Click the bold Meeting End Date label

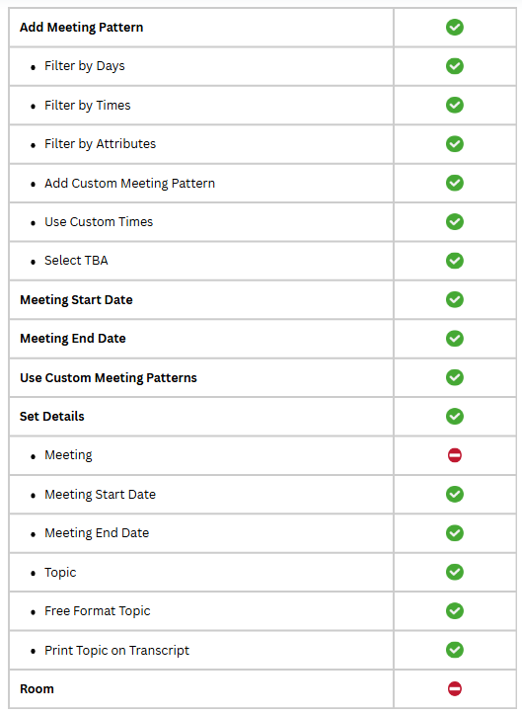pyautogui.click(x=73, y=339)
